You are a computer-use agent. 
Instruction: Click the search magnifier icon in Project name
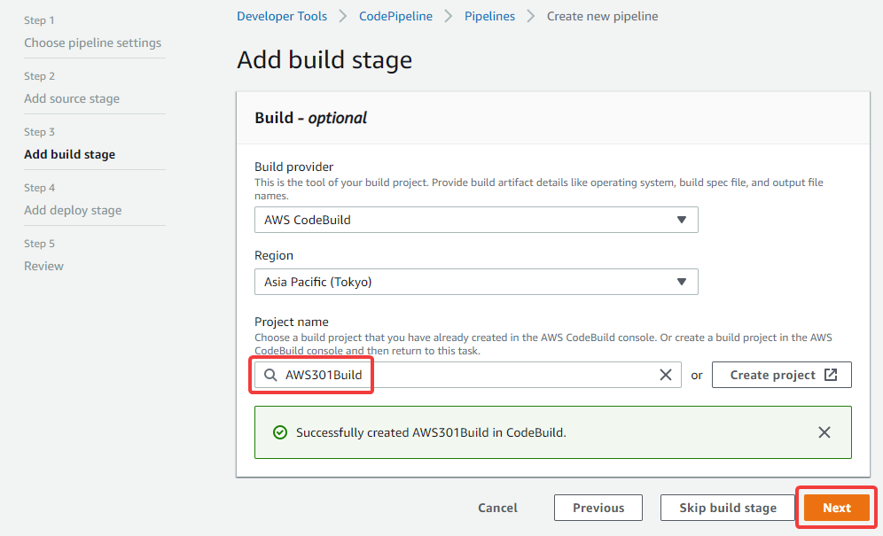[270, 375]
